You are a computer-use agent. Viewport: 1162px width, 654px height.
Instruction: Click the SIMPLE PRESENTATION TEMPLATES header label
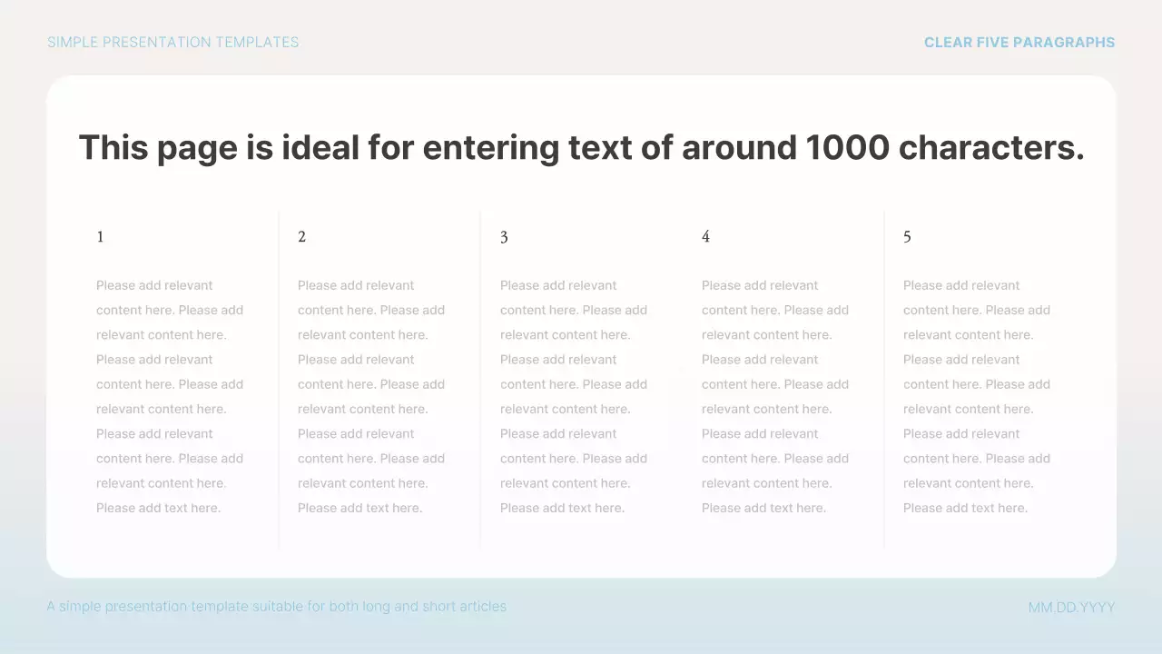(x=172, y=42)
